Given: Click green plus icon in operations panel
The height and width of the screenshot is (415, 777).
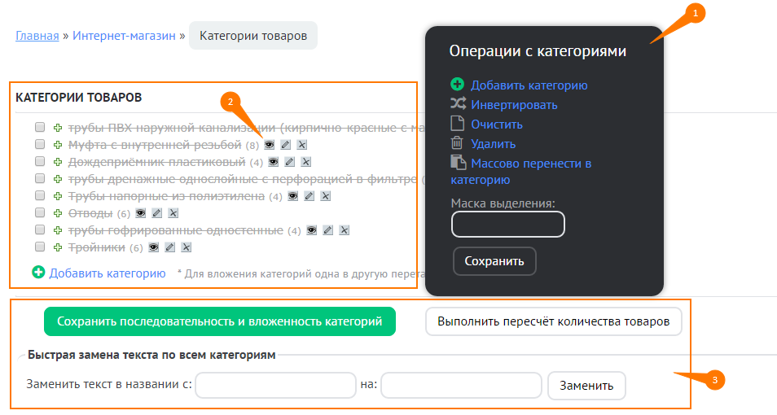Looking at the screenshot, I should 457,85.
